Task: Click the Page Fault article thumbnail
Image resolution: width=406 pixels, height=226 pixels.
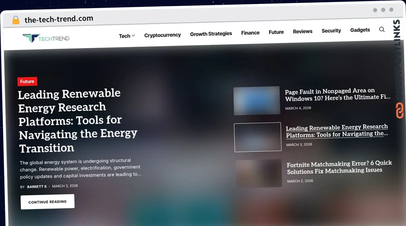Action: [256, 101]
